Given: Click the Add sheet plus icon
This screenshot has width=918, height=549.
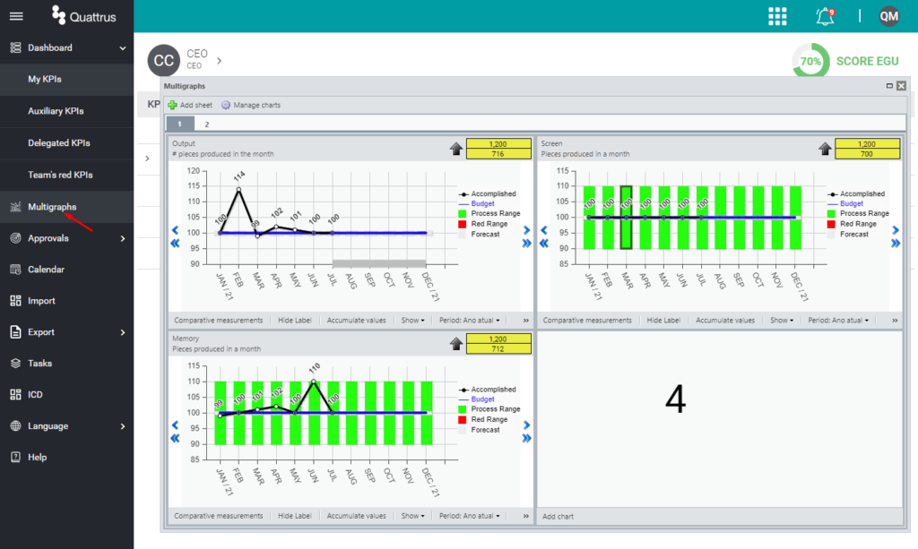Looking at the screenshot, I should [x=172, y=106].
